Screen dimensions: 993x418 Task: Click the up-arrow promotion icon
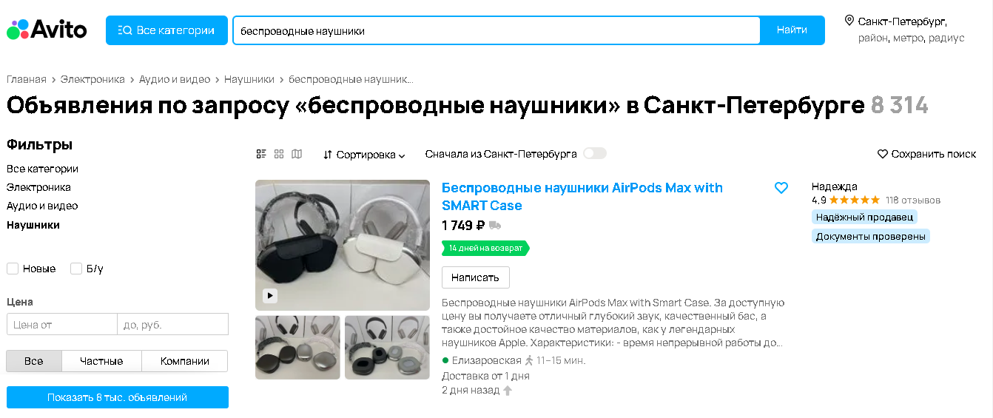pos(508,391)
